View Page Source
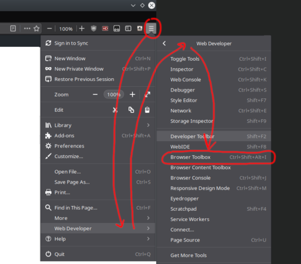 click(214, 240)
